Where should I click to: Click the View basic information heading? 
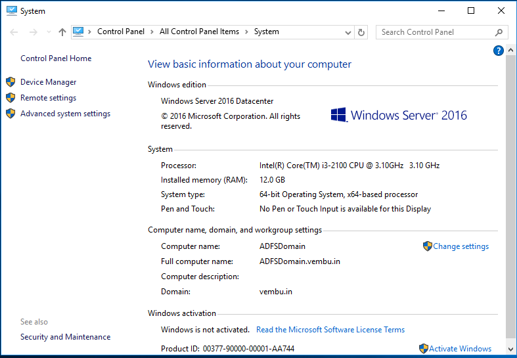[250, 64]
